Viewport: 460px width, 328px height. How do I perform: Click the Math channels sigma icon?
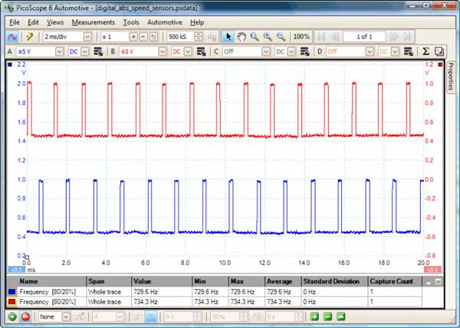point(426,51)
